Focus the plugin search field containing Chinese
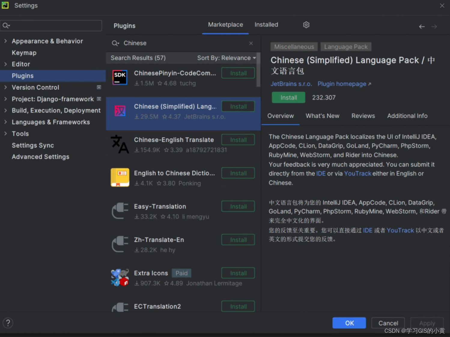 (x=183, y=43)
